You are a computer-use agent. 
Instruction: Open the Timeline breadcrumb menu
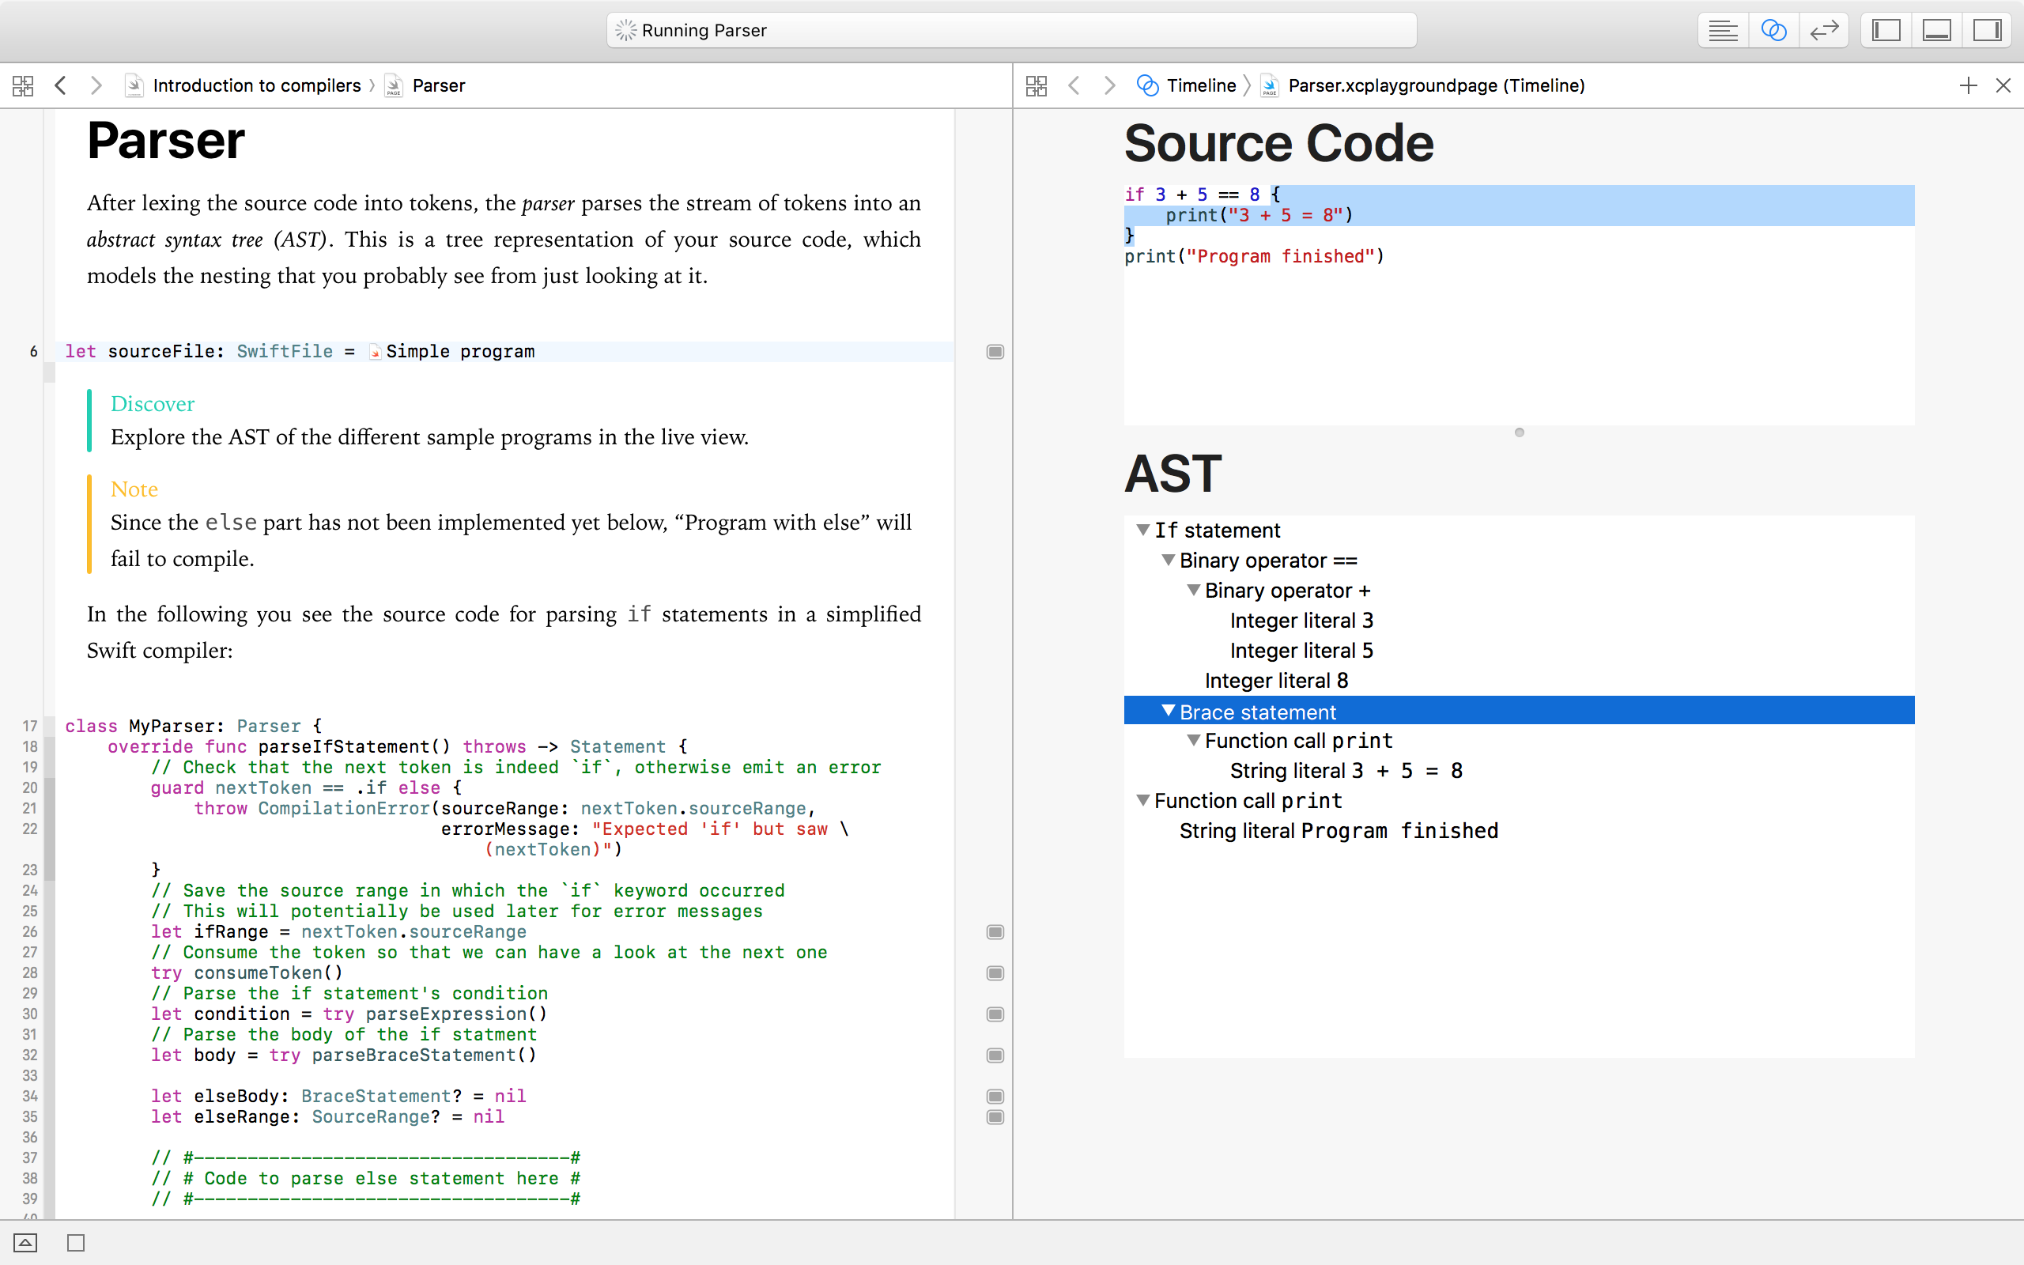1200,85
